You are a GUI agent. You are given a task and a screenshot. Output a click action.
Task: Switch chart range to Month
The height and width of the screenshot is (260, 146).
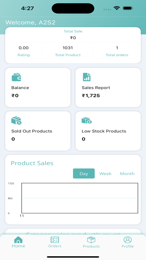[127, 174]
